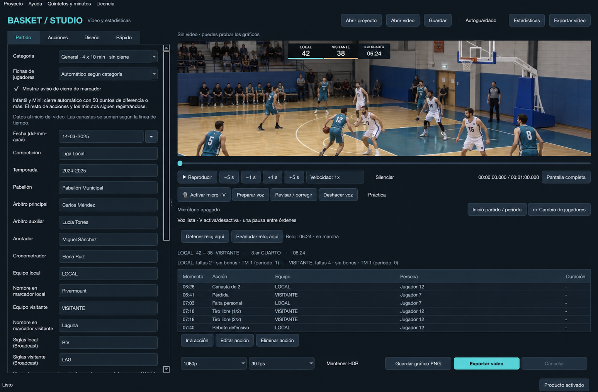The height and width of the screenshot is (392, 598).
Task: Click the Deshacer voz button
Action: coord(338,195)
